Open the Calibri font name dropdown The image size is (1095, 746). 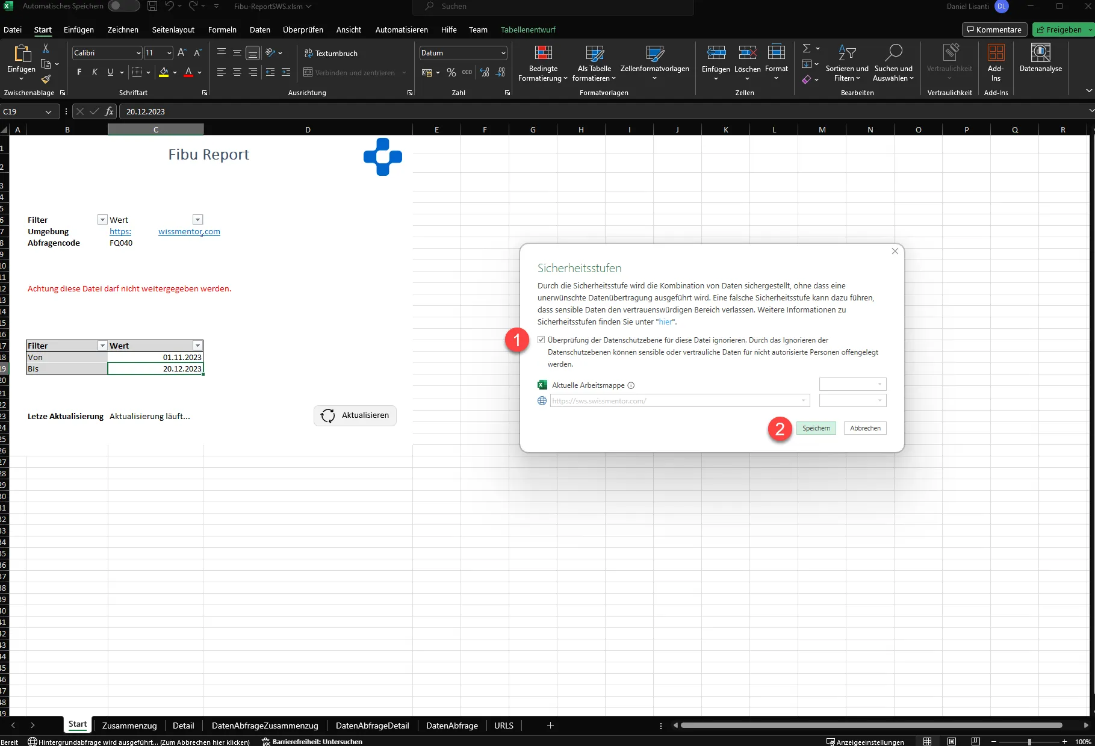coord(138,53)
